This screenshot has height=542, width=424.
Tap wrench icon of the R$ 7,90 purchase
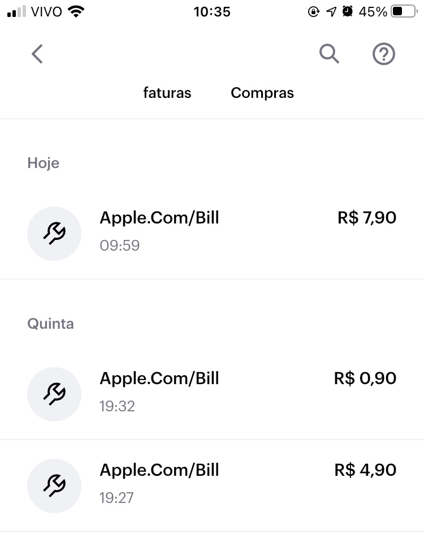(54, 233)
